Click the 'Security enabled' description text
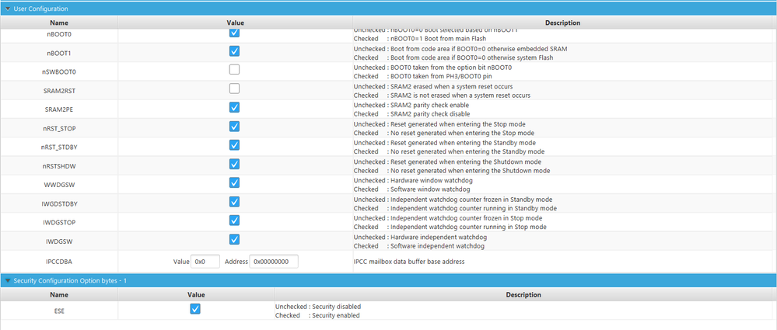777x330 pixels. click(335, 315)
